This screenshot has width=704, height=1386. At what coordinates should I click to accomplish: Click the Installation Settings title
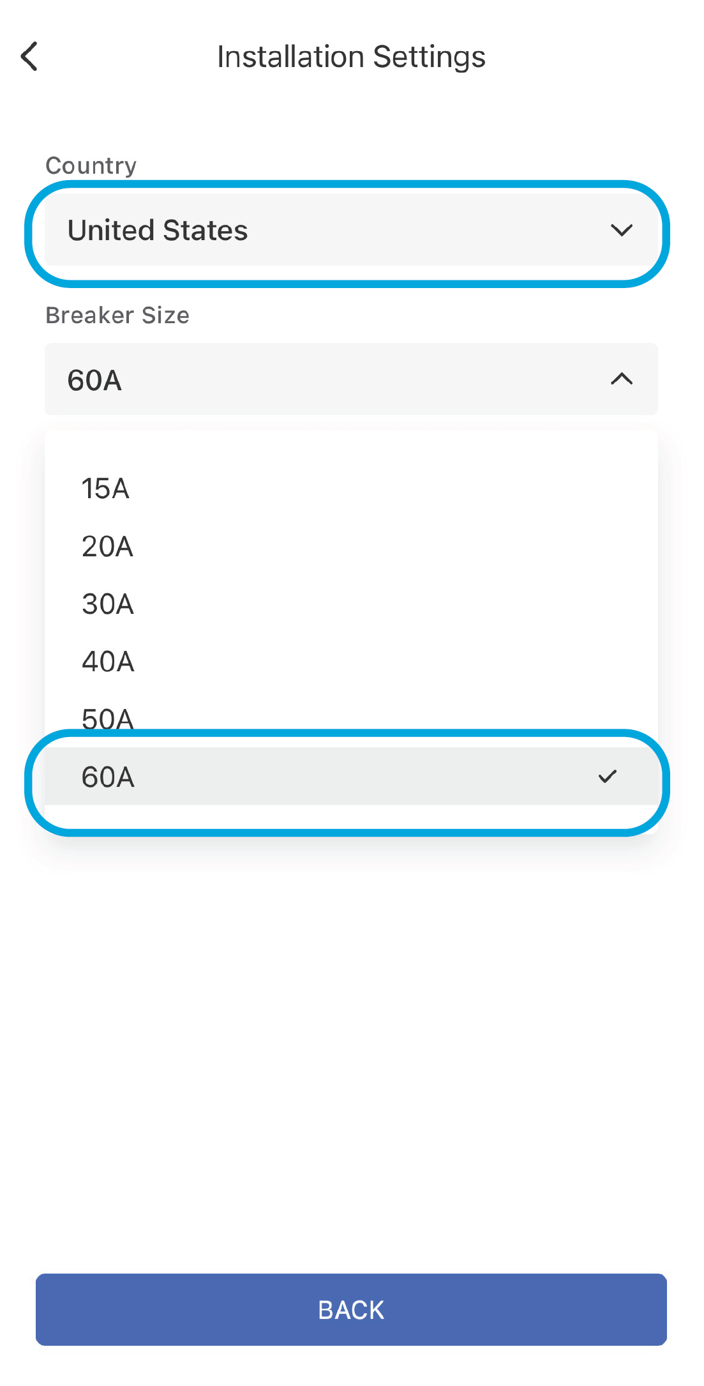coord(351,57)
